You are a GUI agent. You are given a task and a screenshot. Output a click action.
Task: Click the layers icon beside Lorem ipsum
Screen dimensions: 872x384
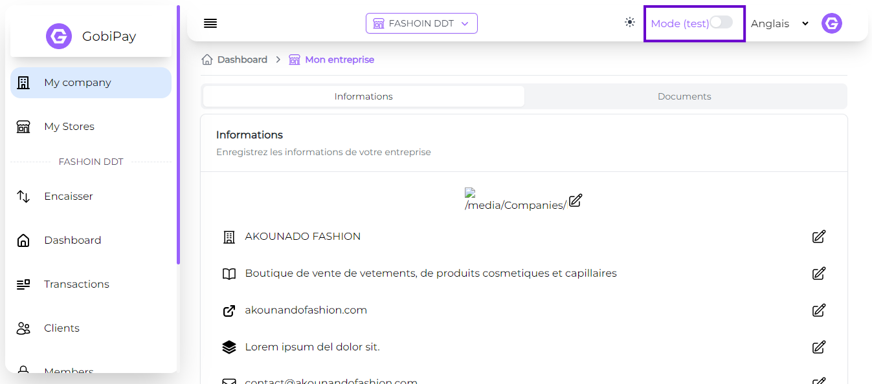click(x=229, y=347)
